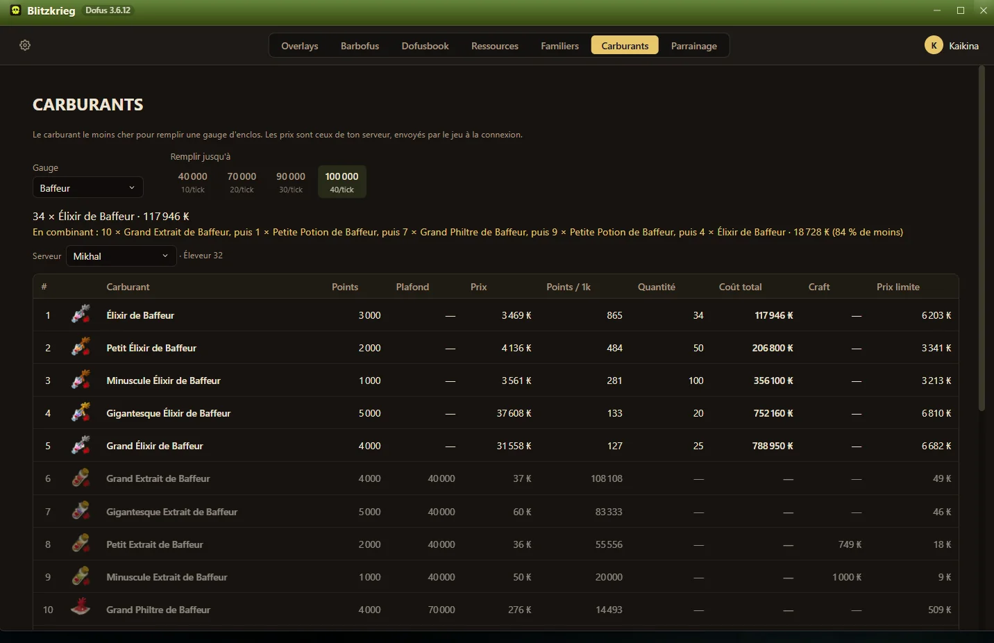Switch to the Barbofus tab
Viewport: 994px width, 643px height.
click(x=360, y=46)
